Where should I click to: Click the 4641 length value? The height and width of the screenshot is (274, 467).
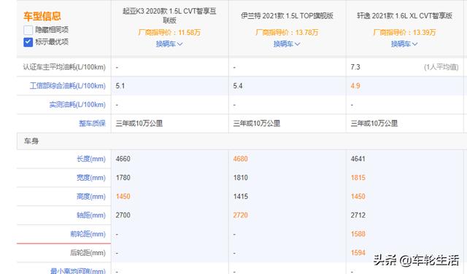358,159
